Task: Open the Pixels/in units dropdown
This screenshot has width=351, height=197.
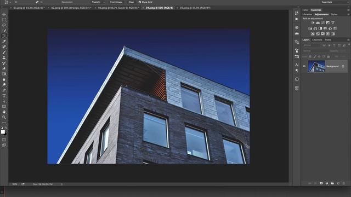Action: point(98,2)
